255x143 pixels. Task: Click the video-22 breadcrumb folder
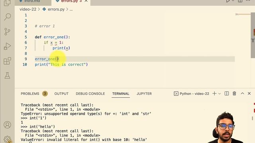(28, 9)
